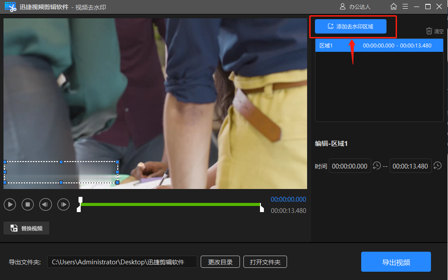Click the right-middle handle of watermark selection

pyautogui.click(x=117, y=172)
